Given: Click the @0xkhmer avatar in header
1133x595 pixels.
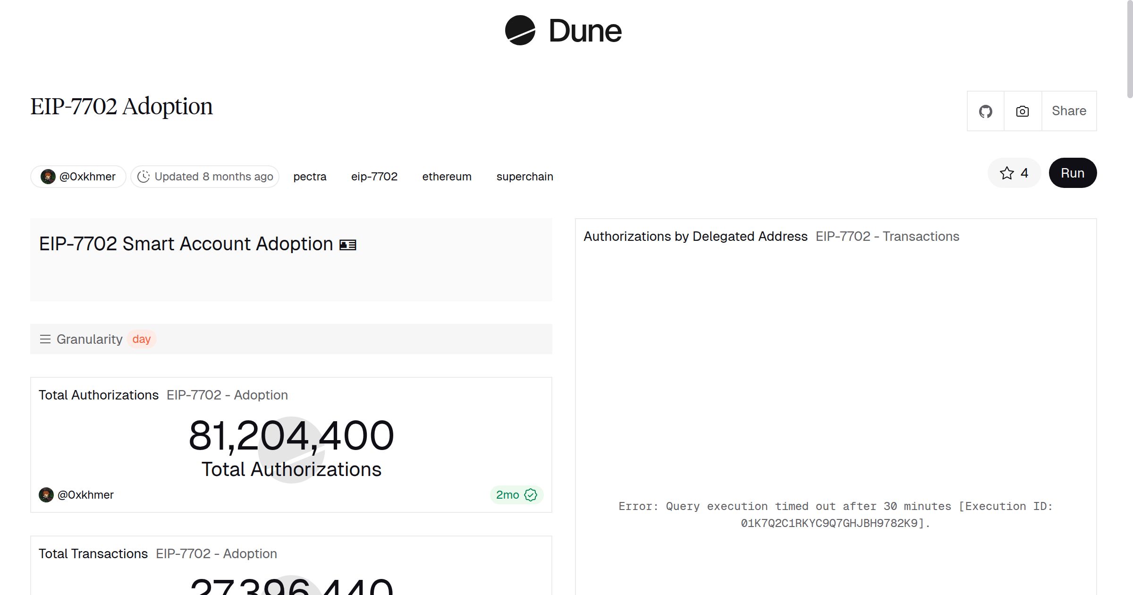Looking at the screenshot, I should 48,177.
